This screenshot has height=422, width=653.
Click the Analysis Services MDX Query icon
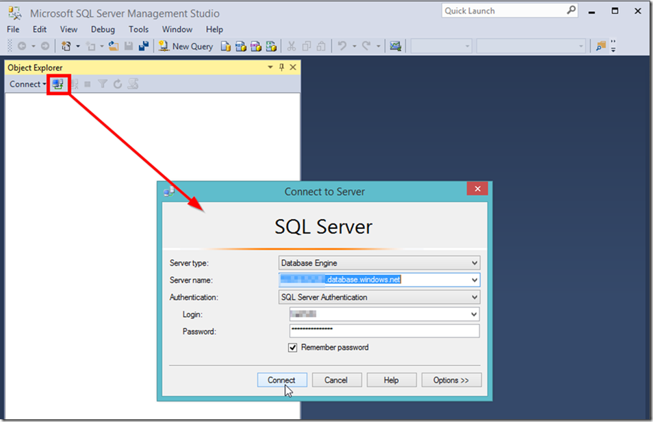click(x=241, y=47)
